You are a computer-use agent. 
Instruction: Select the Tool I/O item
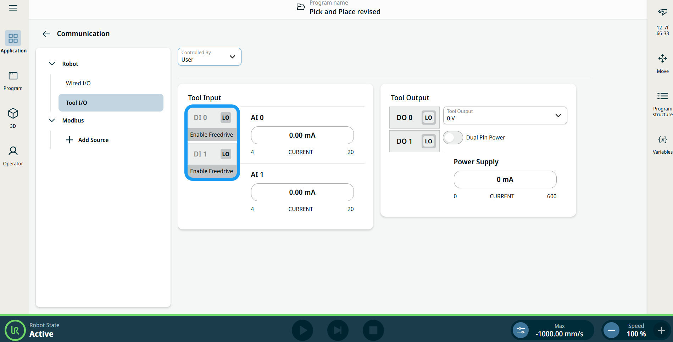point(111,103)
